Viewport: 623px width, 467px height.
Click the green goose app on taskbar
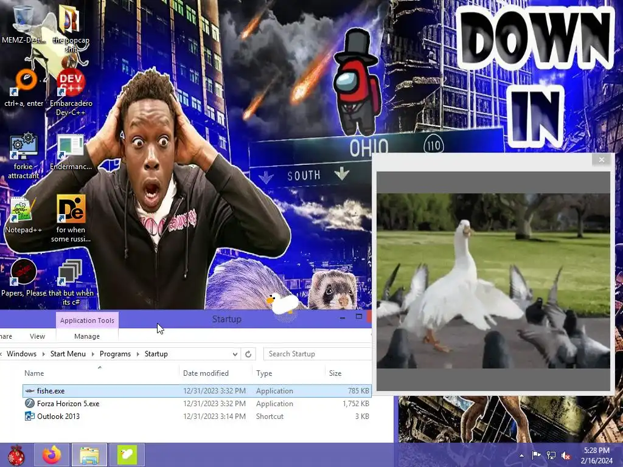127,455
